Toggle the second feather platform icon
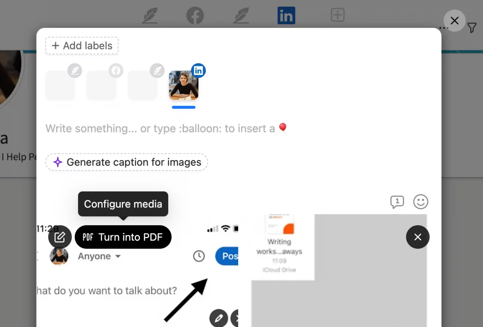 point(241,15)
